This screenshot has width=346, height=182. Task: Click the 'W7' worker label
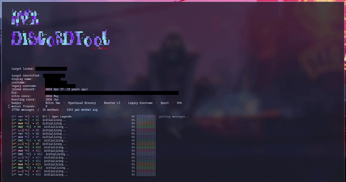point(38,137)
